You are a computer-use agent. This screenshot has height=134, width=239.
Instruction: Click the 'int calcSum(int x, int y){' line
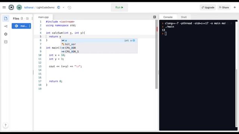[65, 33]
